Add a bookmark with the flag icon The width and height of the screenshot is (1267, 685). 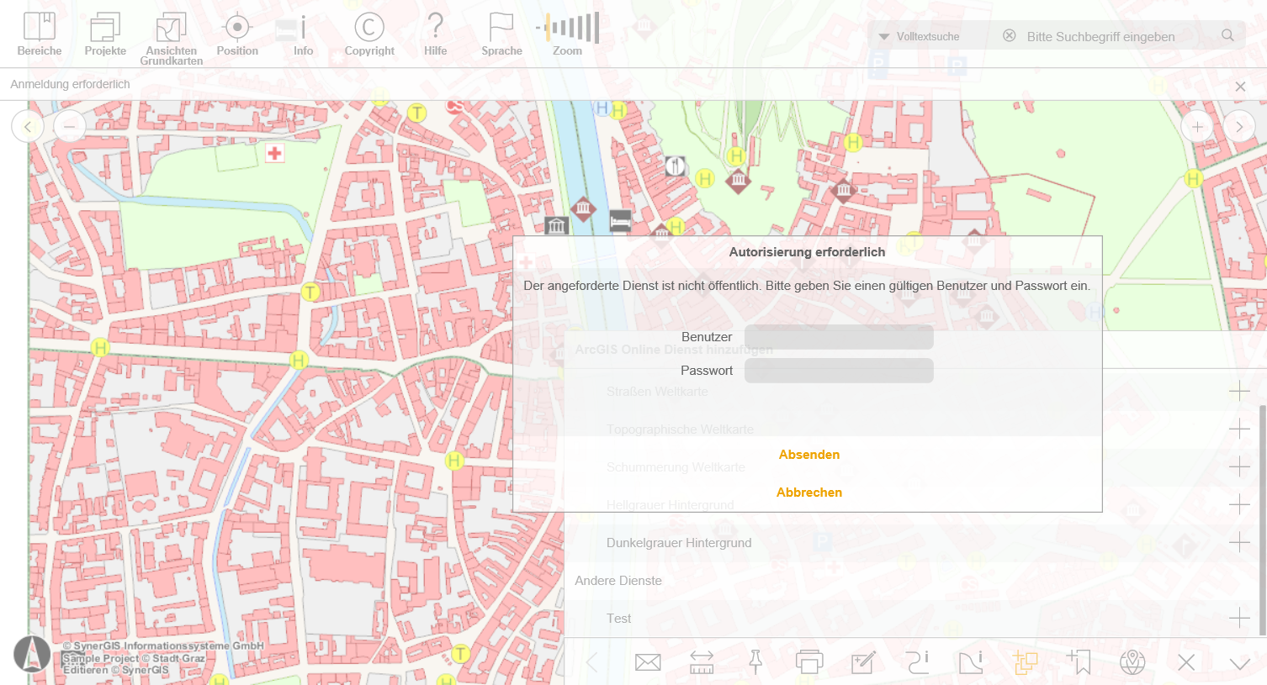point(1079,662)
